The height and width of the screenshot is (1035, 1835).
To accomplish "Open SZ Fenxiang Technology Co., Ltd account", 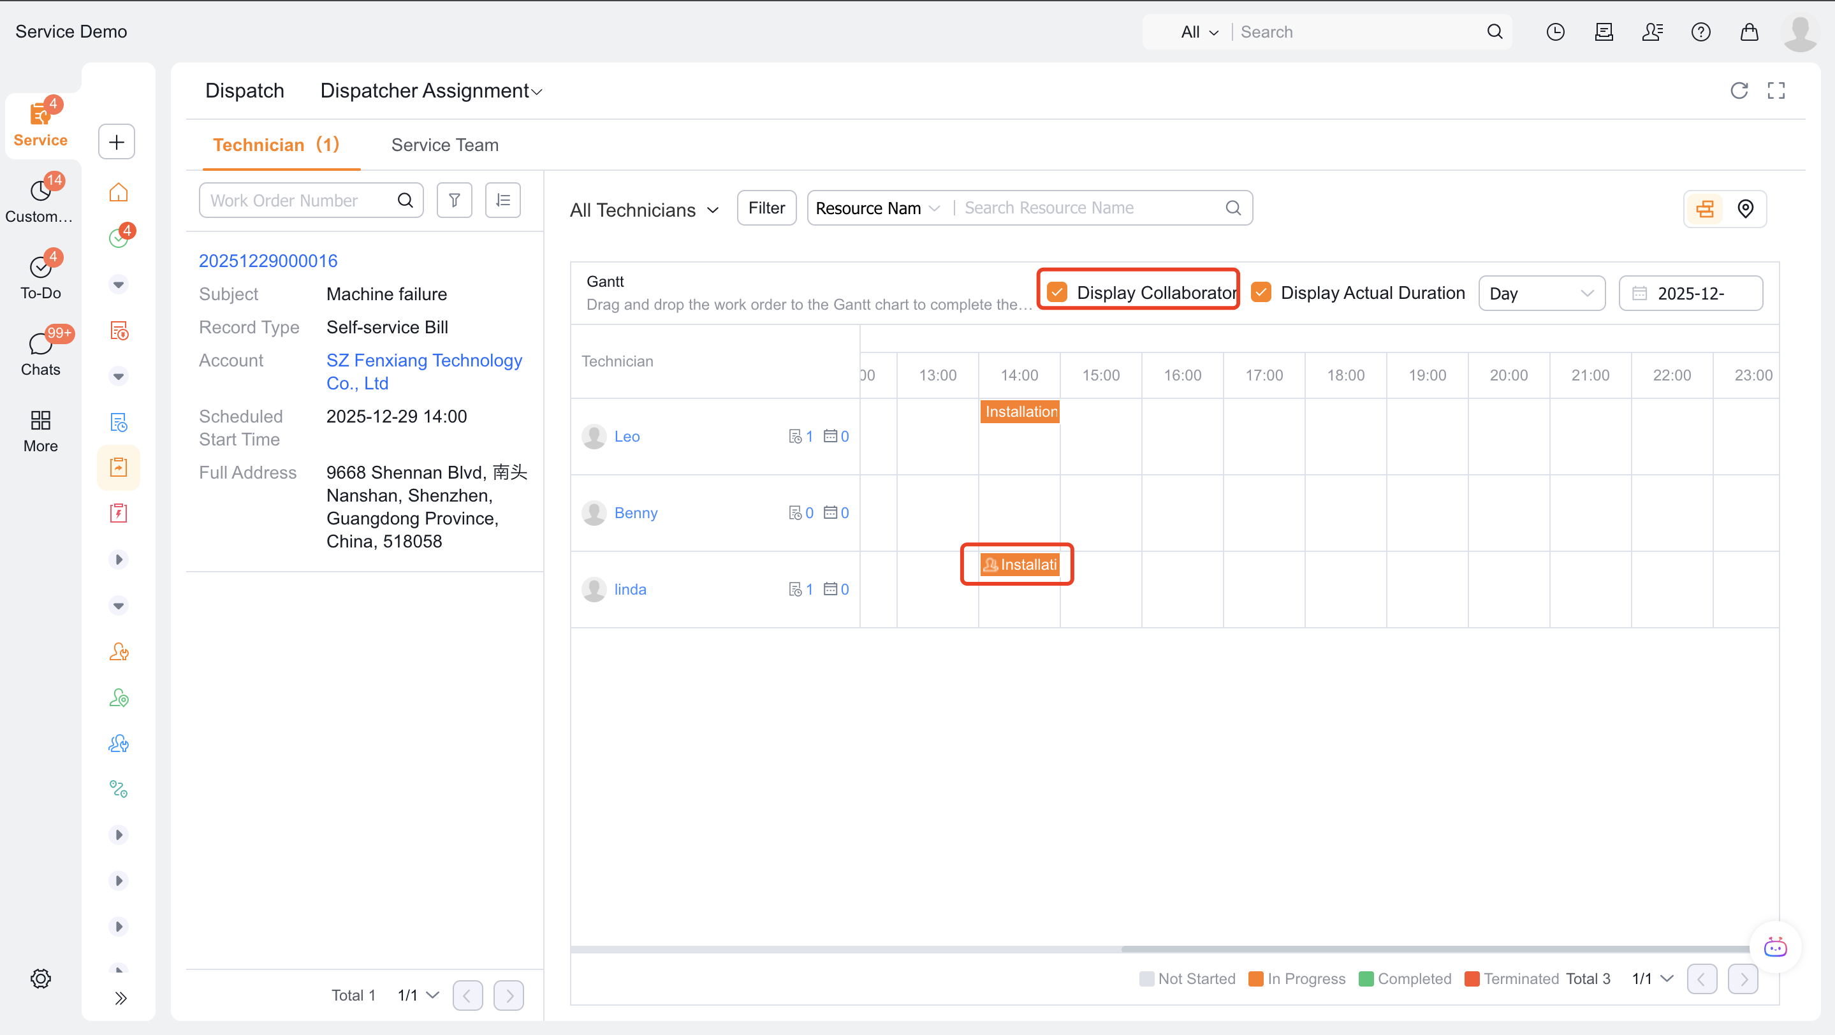I will 425,372.
